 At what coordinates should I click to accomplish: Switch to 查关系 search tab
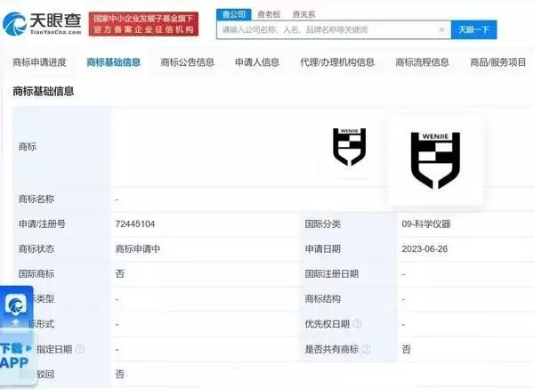coord(303,14)
